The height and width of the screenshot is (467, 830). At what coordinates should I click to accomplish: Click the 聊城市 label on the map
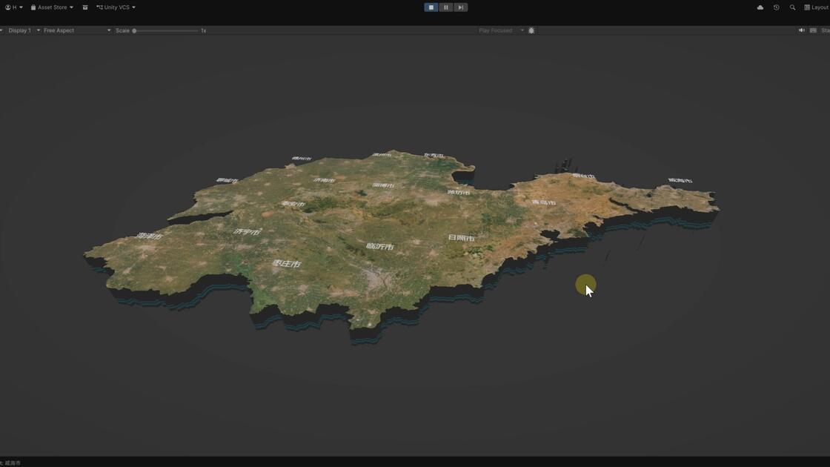click(x=227, y=181)
